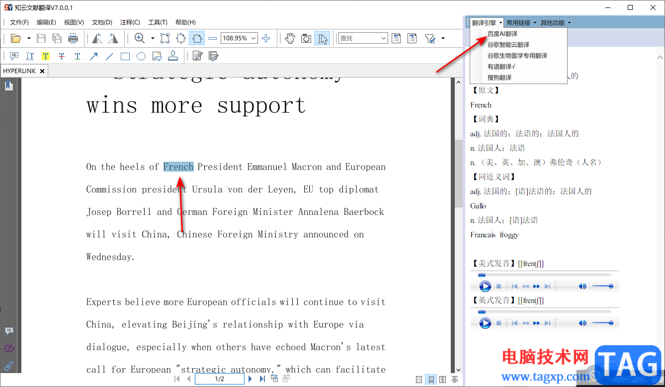Open dropdown arrow beside the filter icon
Image resolution: width=665 pixels, height=387 pixels.
pyautogui.click(x=443, y=38)
